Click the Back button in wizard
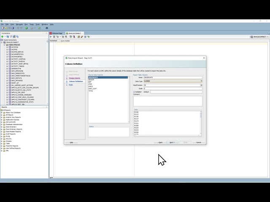This screenshot has width=270, height=202. pos(160,142)
